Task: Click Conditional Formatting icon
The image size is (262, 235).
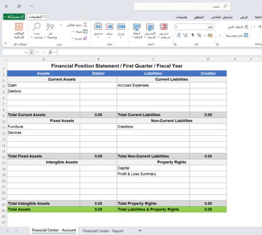Action: click(x=164, y=29)
